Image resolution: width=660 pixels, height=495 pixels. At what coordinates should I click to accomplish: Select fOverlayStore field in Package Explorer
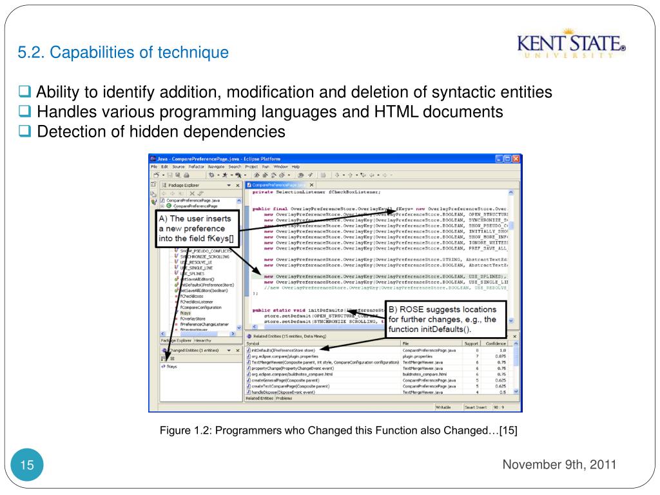[x=193, y=319]
